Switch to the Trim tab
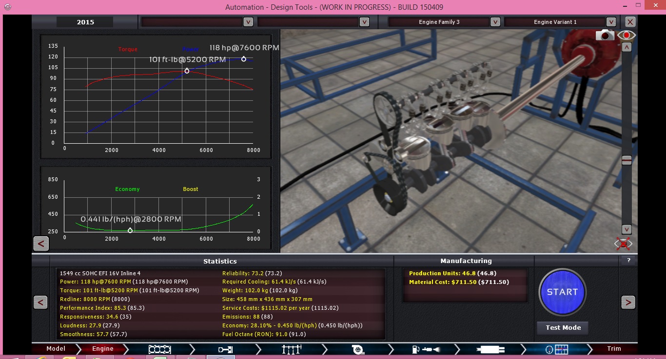 (x=614, y=349)
